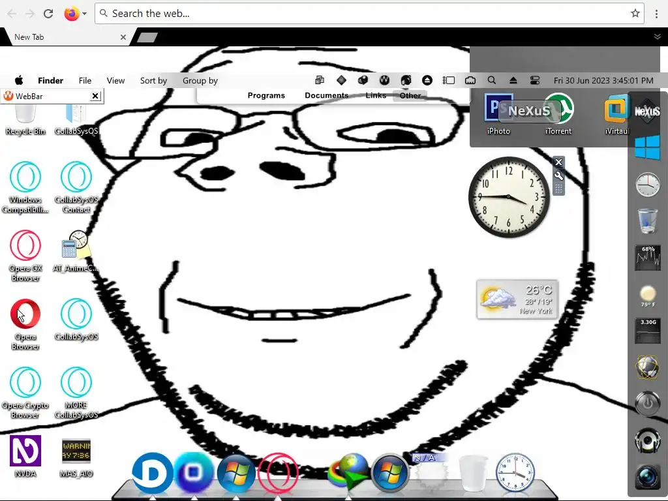668x501 pixels.
Task: Switch to the Programs tab
Action: tap(266, 95)
